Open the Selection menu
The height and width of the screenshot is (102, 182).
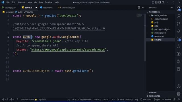21,2
